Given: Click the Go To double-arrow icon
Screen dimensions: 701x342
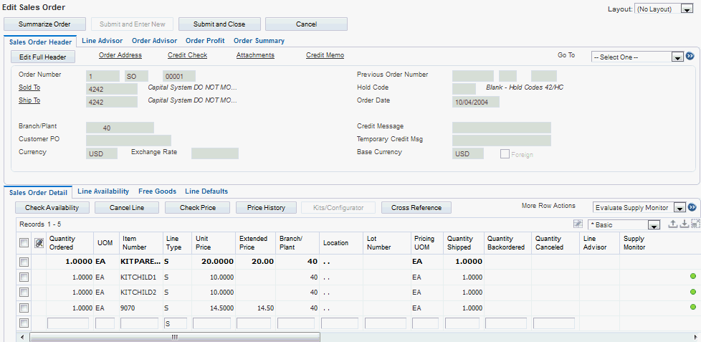Looking at the screenshot, I should [x=690, y=56].
